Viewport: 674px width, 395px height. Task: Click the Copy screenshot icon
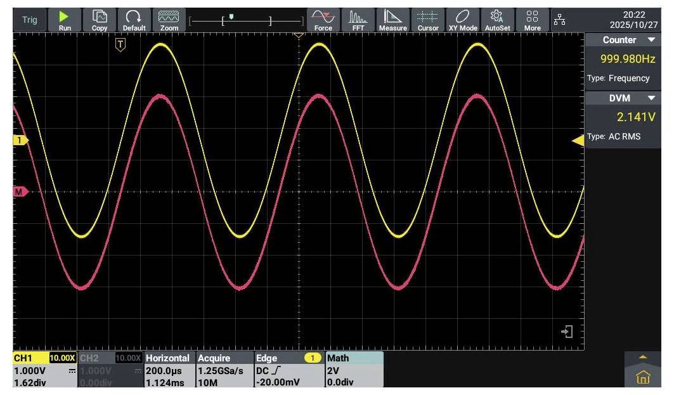click(100, 20)
